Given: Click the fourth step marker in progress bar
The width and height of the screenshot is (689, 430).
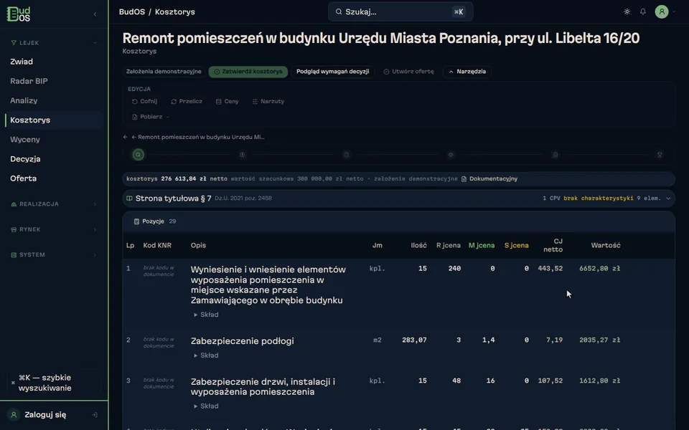Looking at the screenshot, I should [x=451, y=155].
